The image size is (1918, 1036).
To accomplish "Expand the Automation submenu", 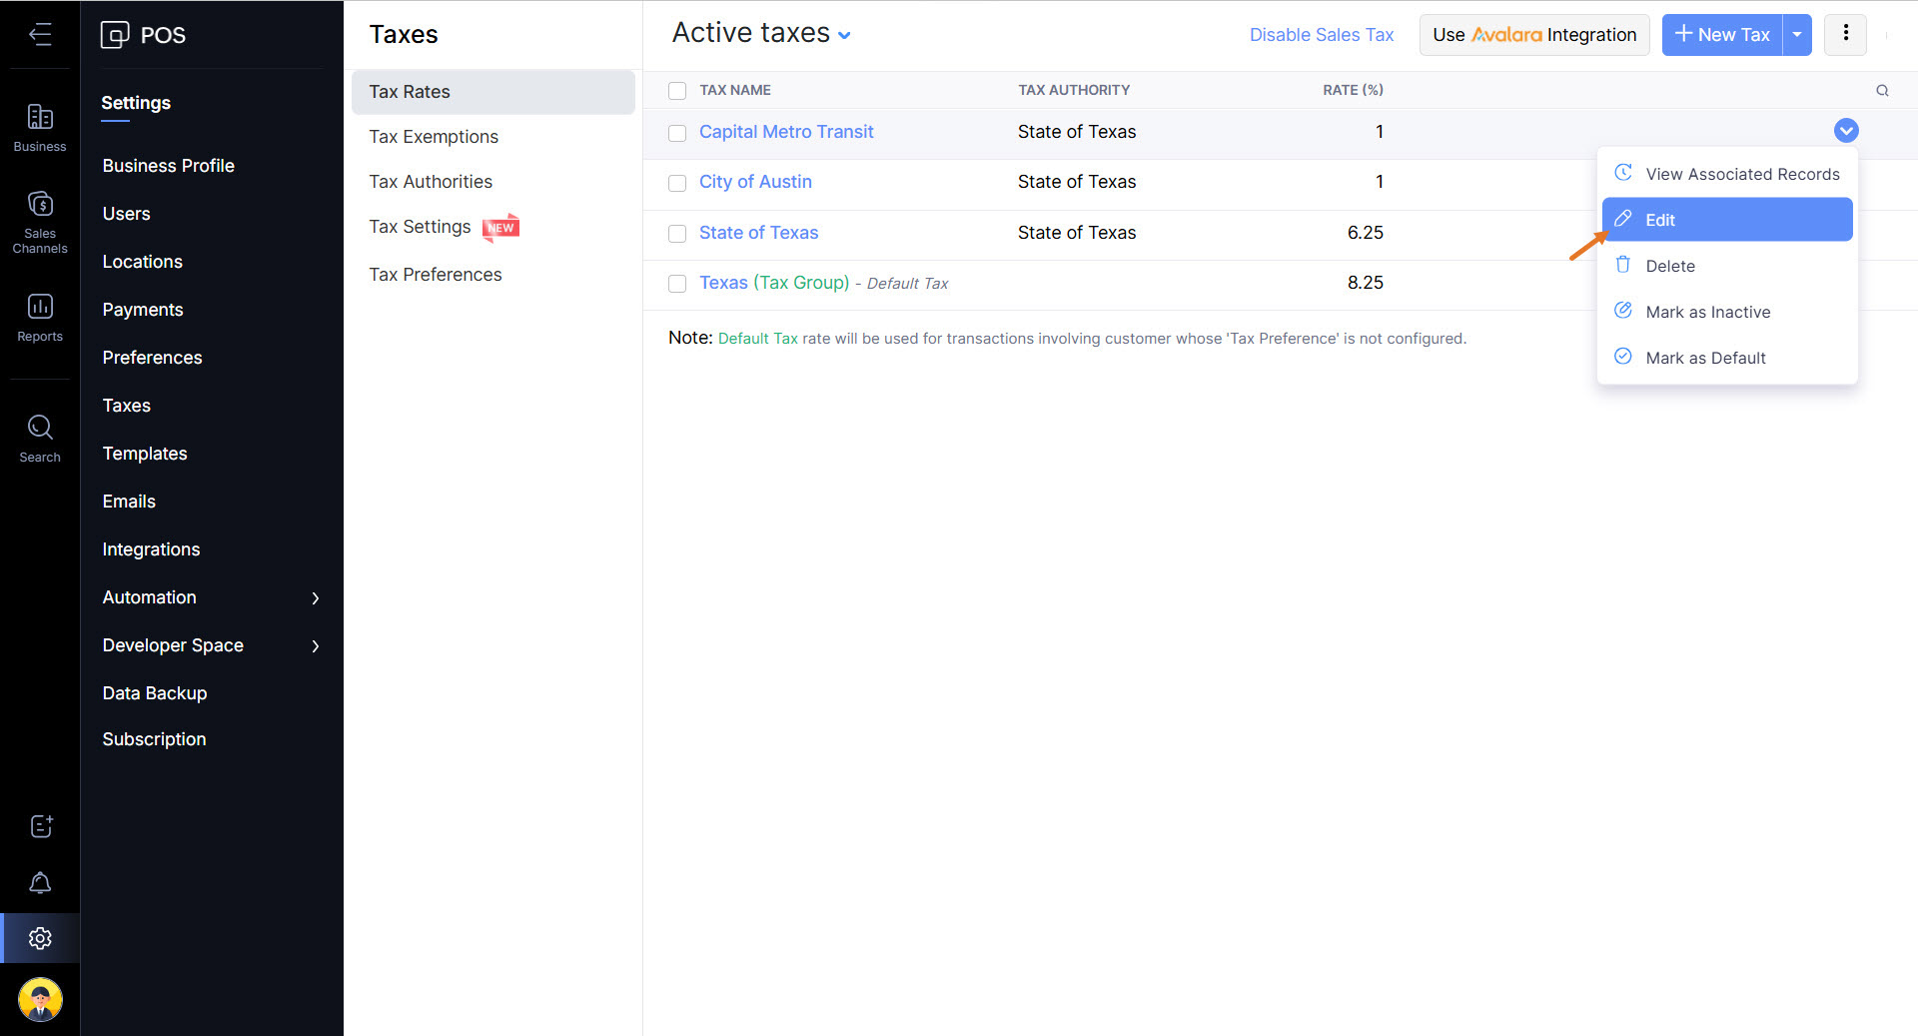I will [x=316, y=597].
